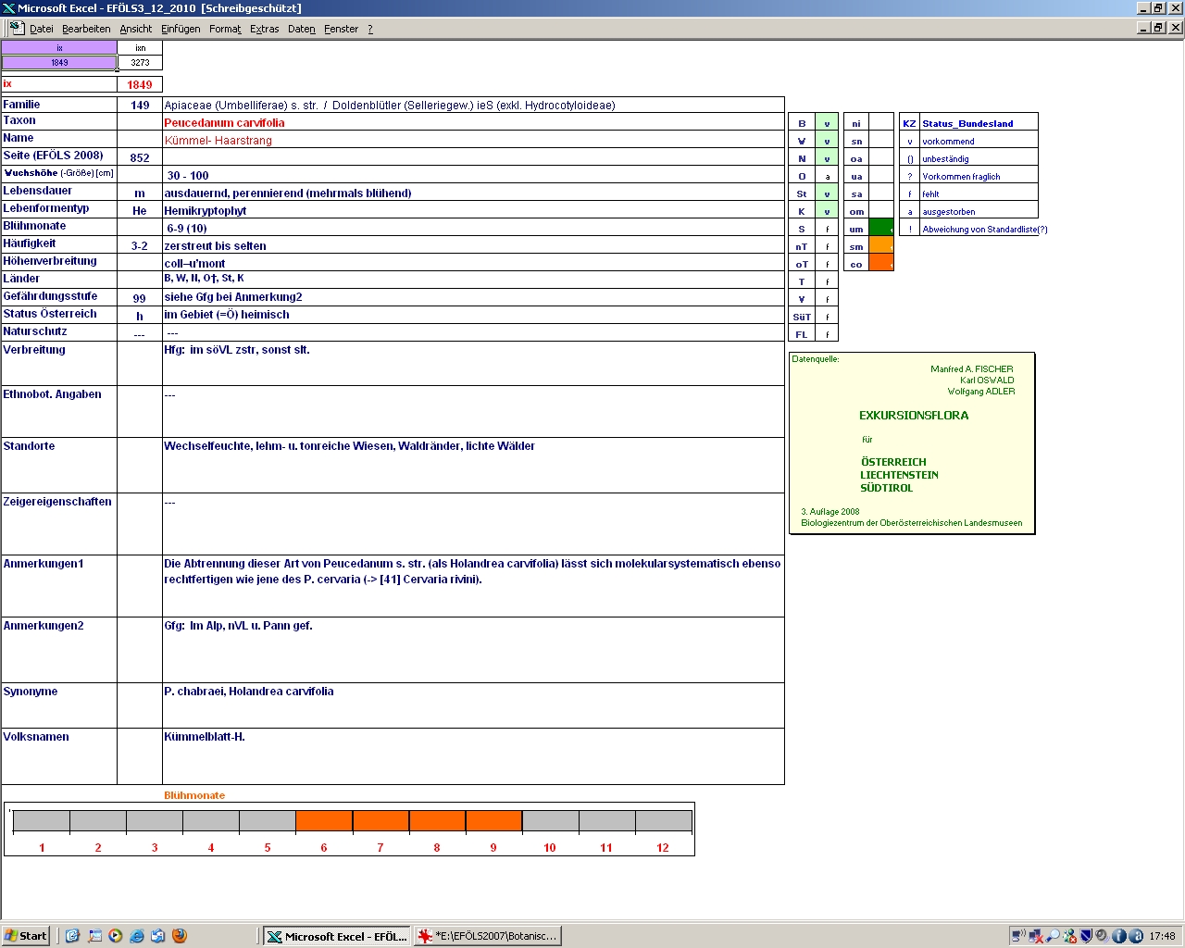Click the taxon 'Peucedanum carvifolia'

(x=224, y=122)
